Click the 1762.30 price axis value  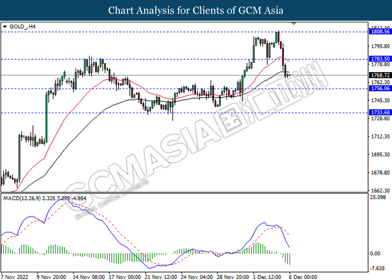click(381, 82)
